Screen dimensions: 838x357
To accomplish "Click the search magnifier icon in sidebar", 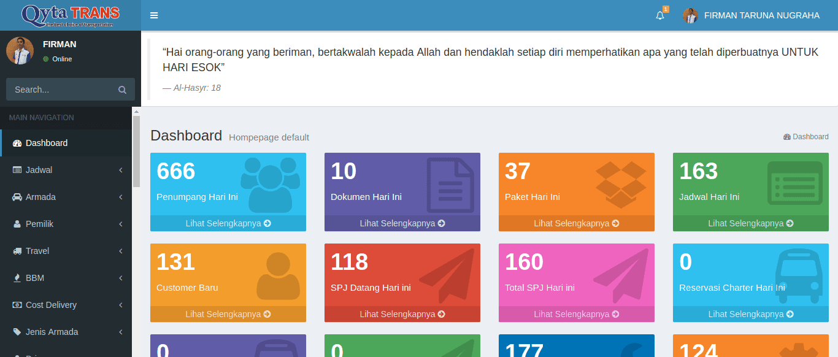I will click(122, 89).
